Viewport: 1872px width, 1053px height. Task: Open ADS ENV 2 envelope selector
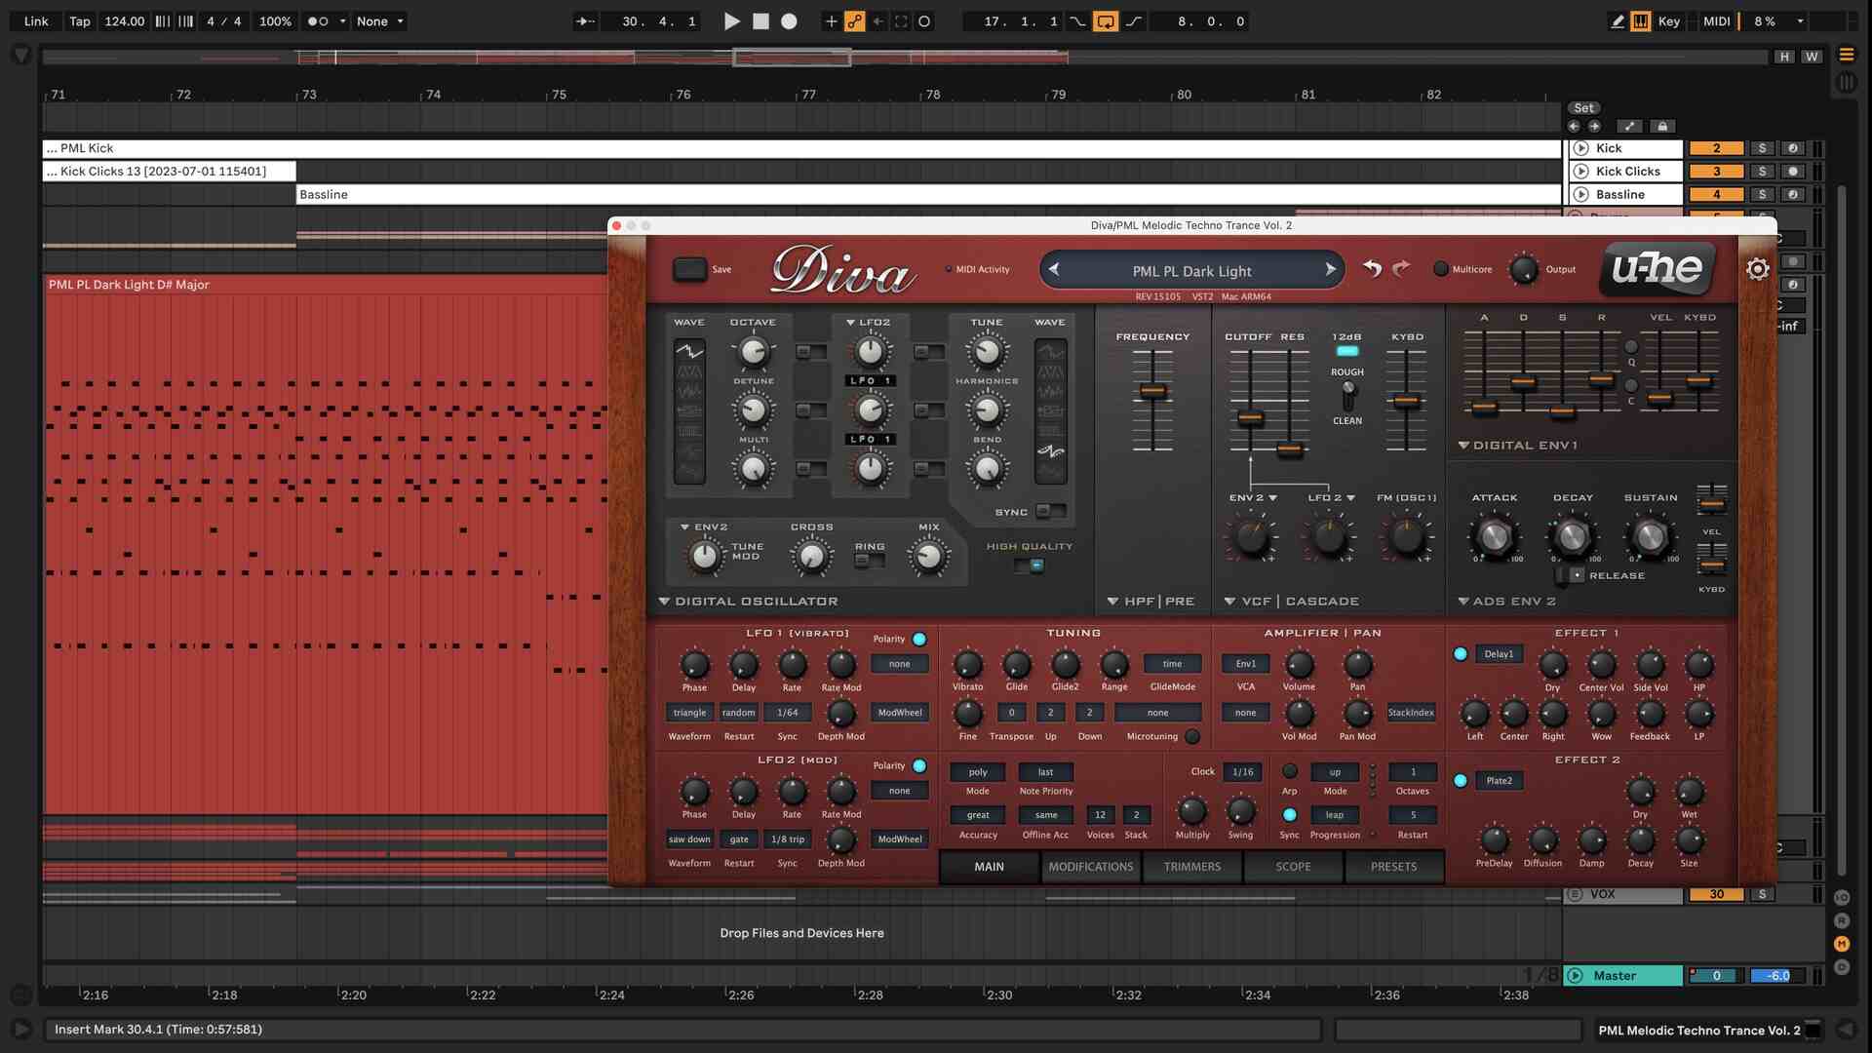pyautogui.click(x=1506, y=602)
